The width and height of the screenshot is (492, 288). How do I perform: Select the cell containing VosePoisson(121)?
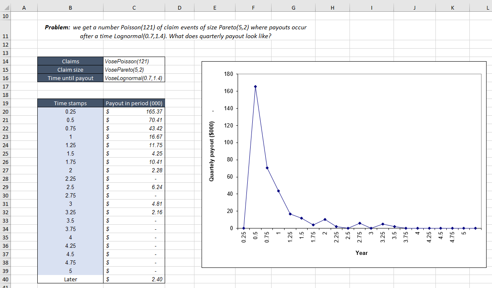[134, 61]
